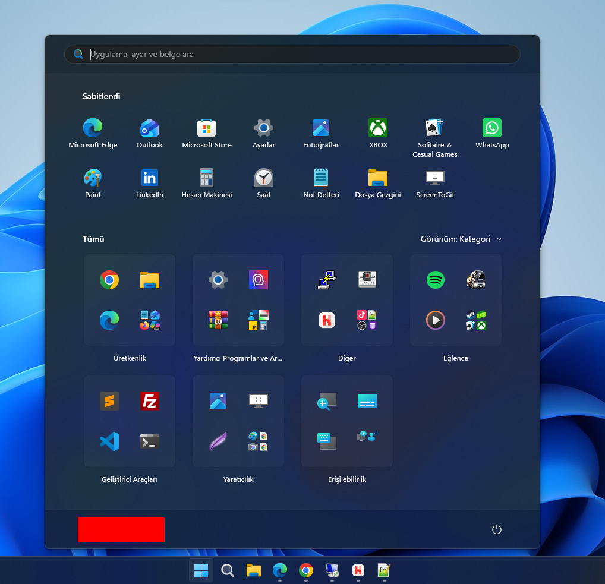This screenshot has width=605, height=584.
Task: Open the truck game in Eğlence category
Action: click(476, 279)
